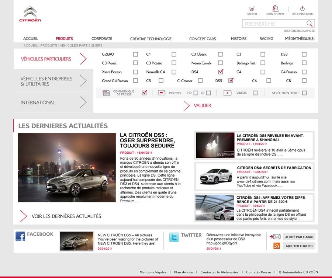Open 'DS5 révélée en avant-première à Shanghai' headline
This screenshot has width=332, height=278.
coord(270,138)
